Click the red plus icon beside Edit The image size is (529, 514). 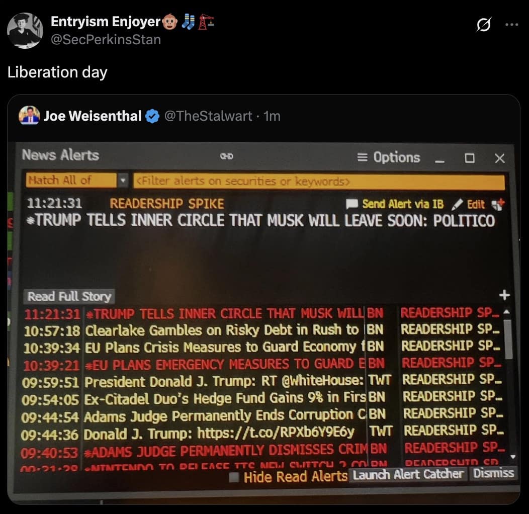pyautogui.click(x=498, y=204)
